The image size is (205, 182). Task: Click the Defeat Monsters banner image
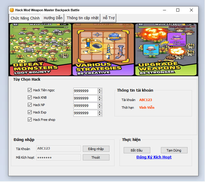click(41, 49)
